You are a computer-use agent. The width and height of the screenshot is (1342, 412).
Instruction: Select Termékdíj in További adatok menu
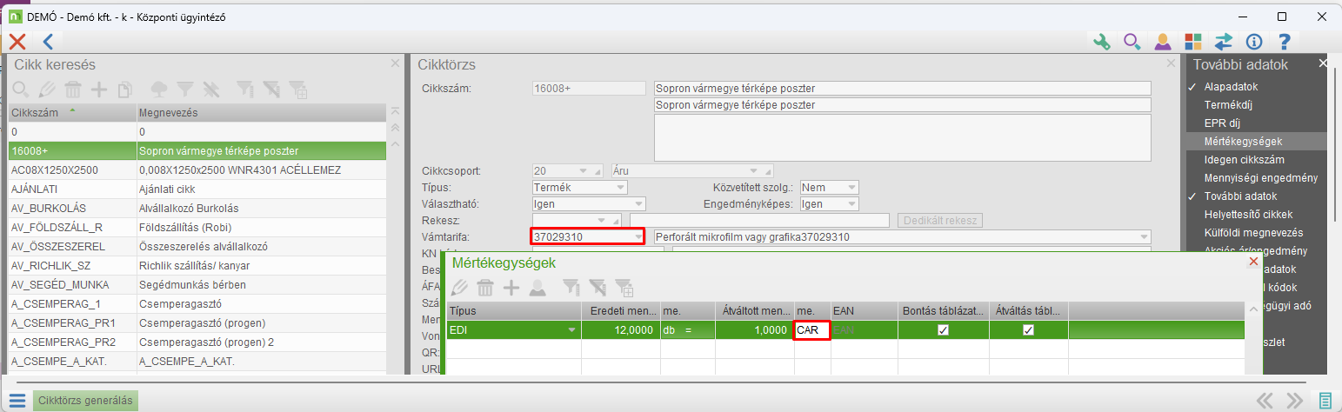(1227, 104)
